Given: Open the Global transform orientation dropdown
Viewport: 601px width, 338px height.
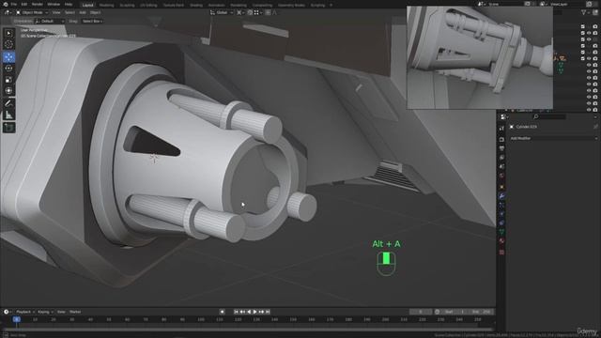Looking at the screenshot, I should [222, 12].
